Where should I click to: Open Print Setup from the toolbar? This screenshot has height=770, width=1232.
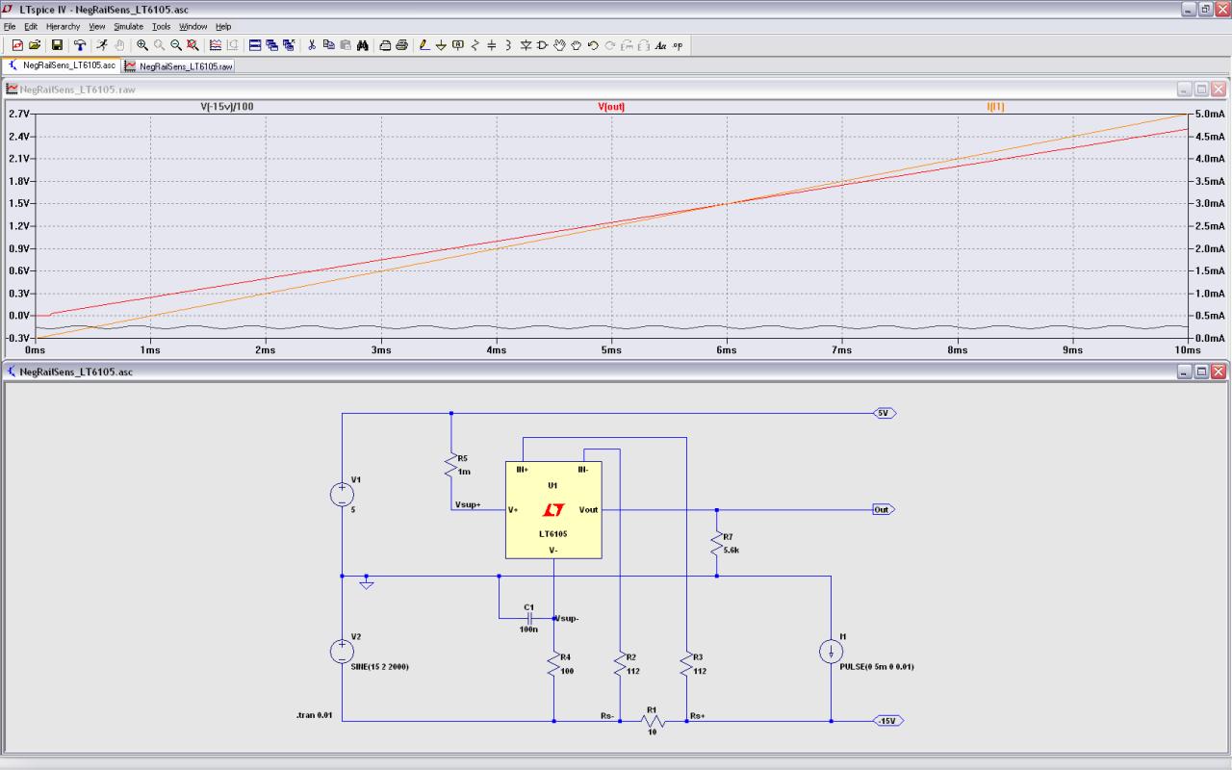[385, 45]
